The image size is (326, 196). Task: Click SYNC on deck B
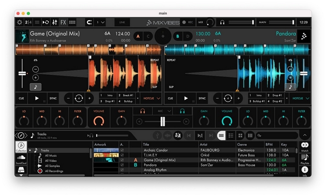click(x=202, y=98)
